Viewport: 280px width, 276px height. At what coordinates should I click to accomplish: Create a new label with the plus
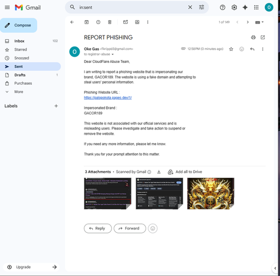click(x=56, y=106)
